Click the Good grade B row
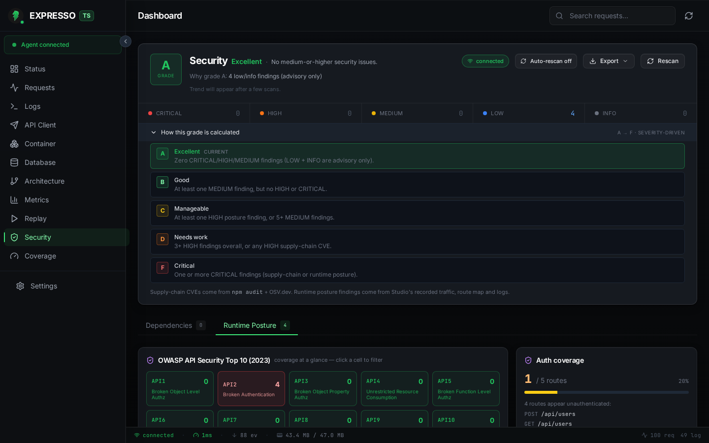 tap(418, 185)
